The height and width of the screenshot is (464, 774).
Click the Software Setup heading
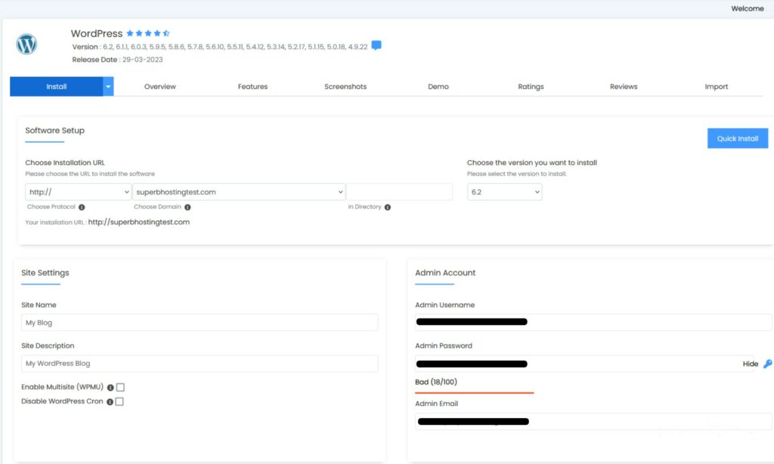[x=54, y=131]
